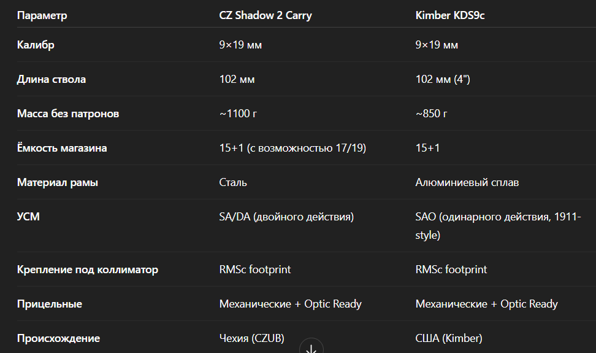Viewport: 596px width, 353px height.
Task: Select the 'Крепление под коллиматор' row label
Action: coord(87,270)
